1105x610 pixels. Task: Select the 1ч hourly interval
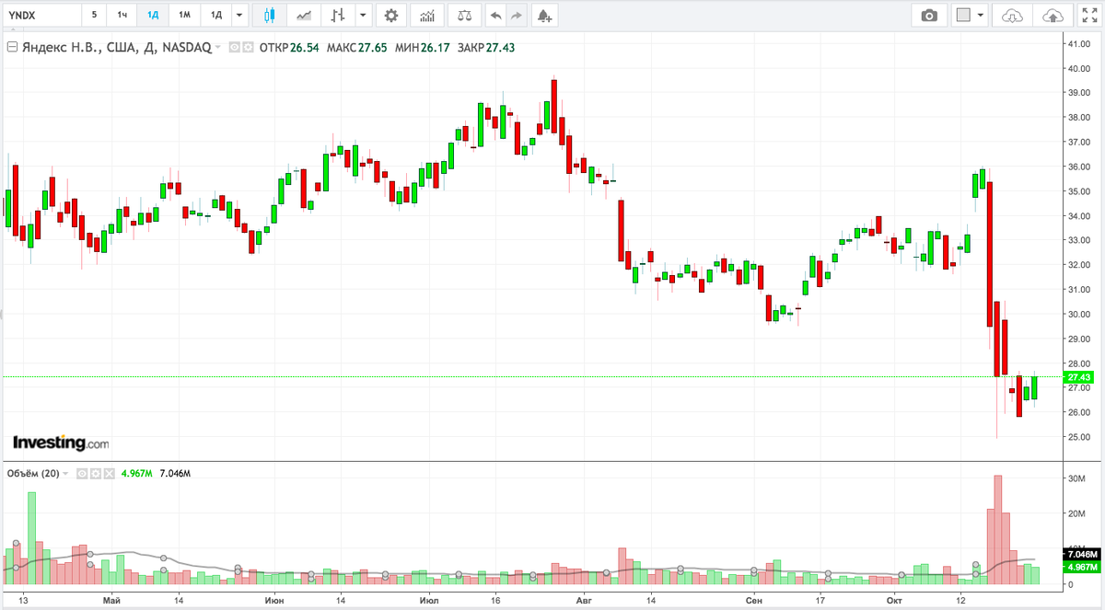click(x=122, y=15)
